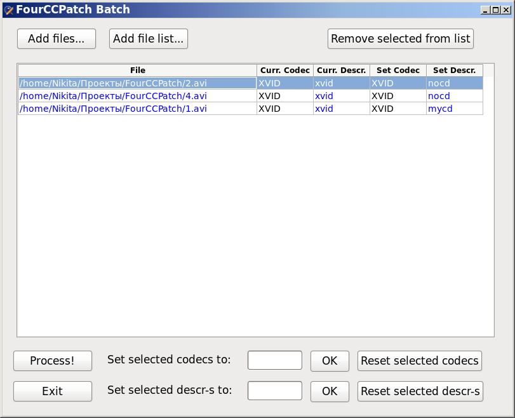This screenshot has height=418, width=515.
Task: Click OK next to codecs field
Action: pos(330,361)
